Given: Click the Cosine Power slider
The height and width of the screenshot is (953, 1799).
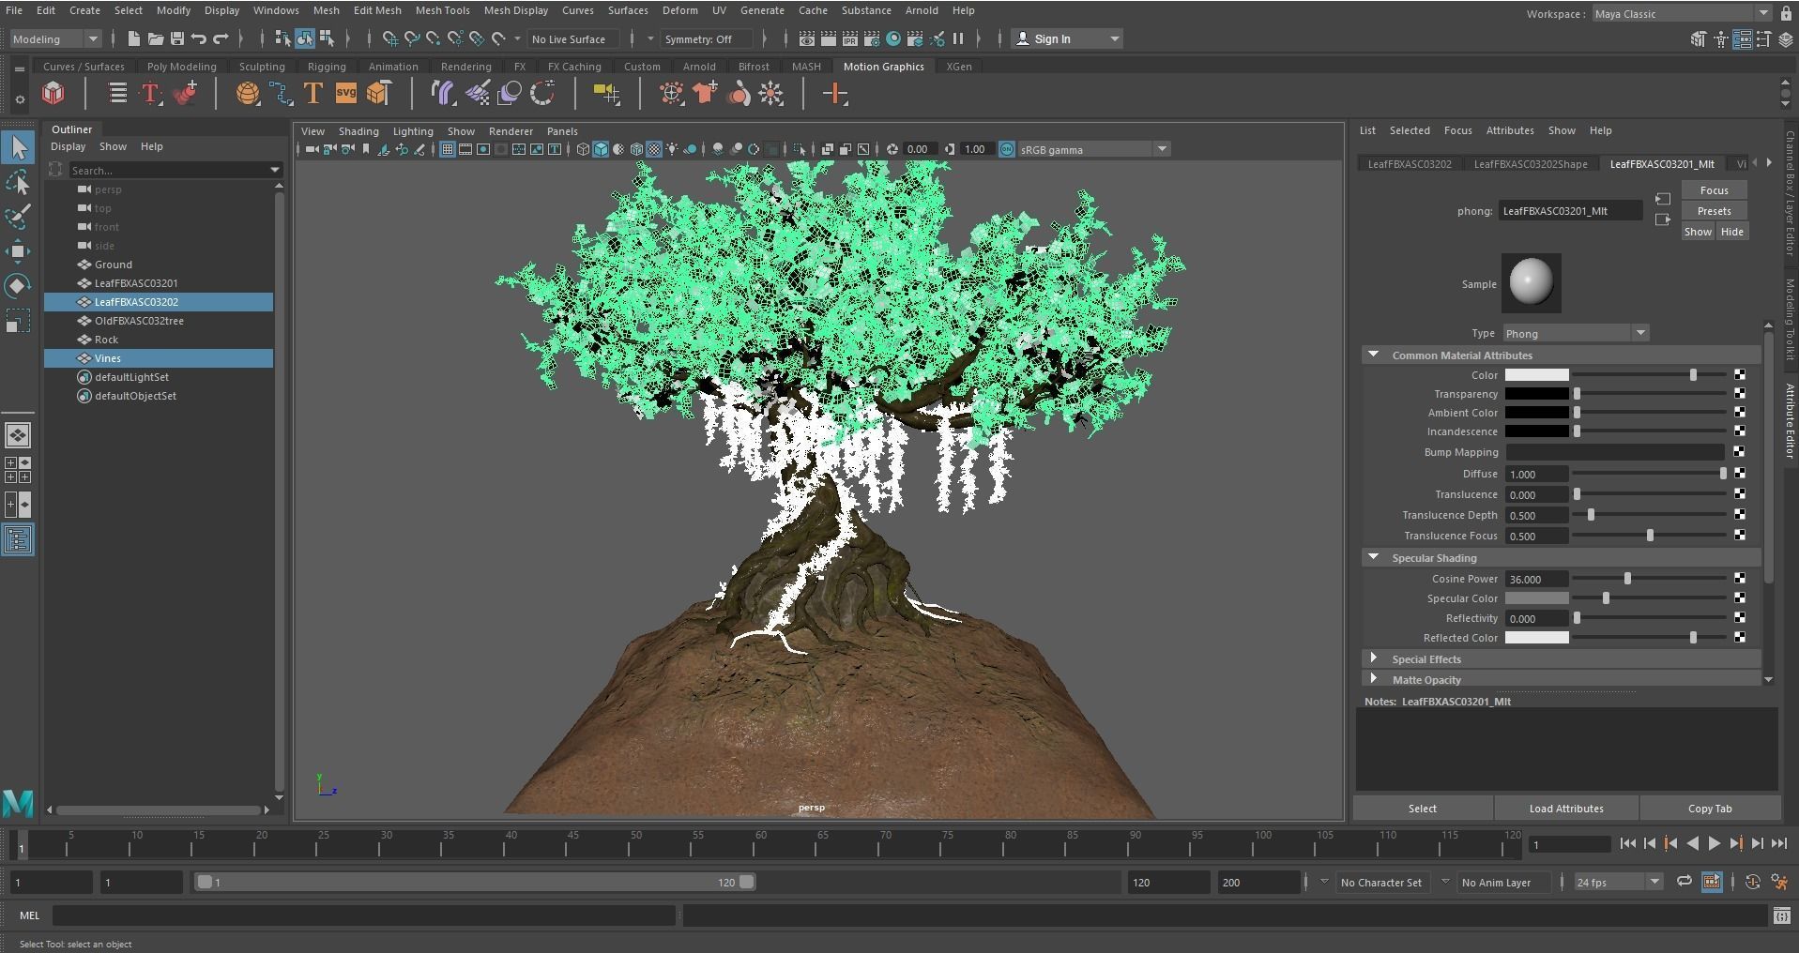Looking at the screenshot, I should click(x=1649, y=579).
